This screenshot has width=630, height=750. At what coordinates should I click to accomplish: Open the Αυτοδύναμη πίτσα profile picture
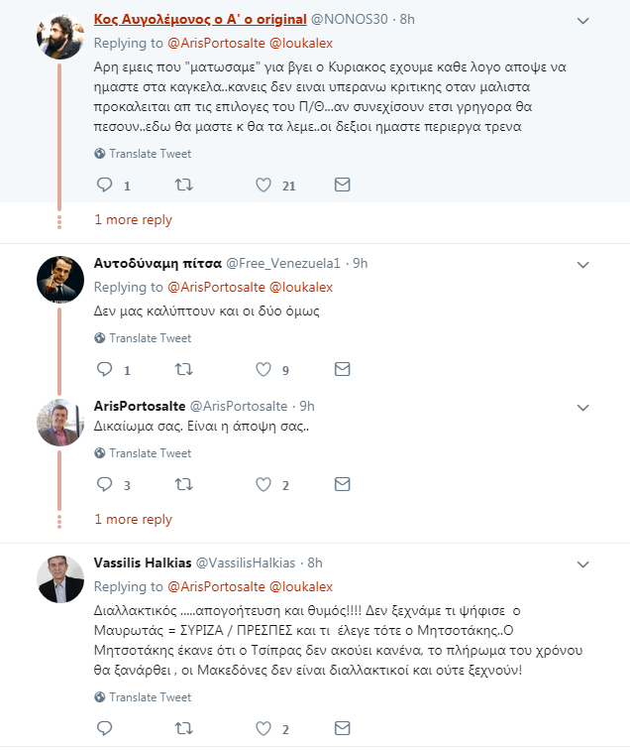(x=60, y=280)
